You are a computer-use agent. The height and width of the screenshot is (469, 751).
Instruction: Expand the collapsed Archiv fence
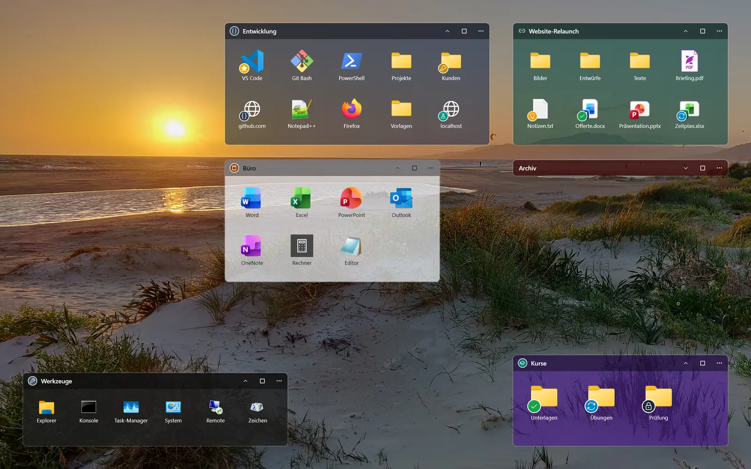[686, 168]
